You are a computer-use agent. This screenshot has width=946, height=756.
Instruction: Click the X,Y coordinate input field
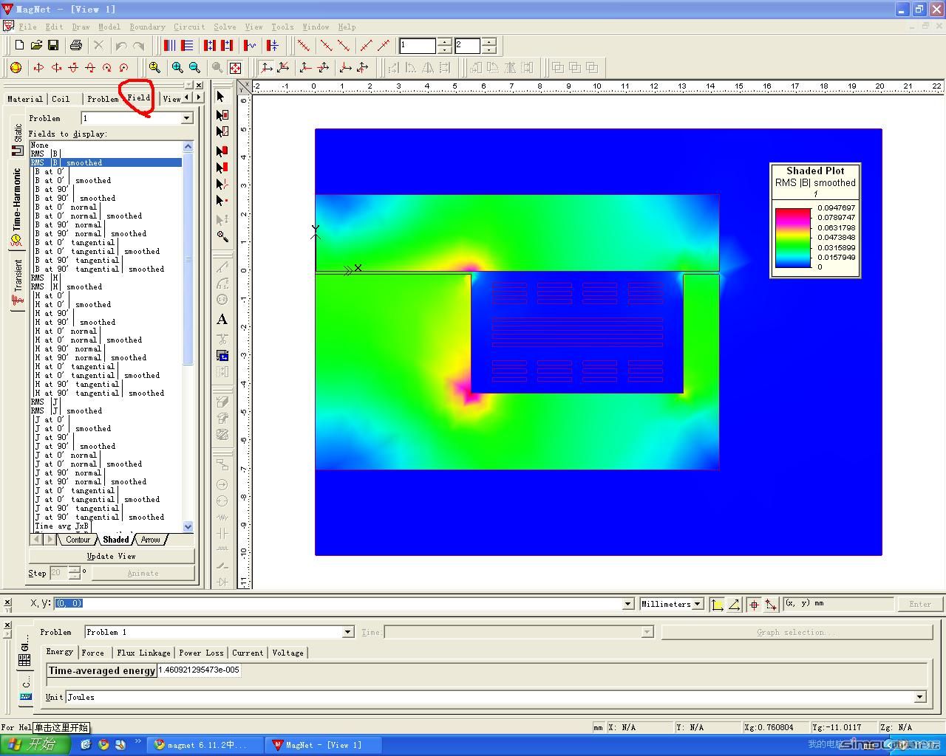click(338, 604)
